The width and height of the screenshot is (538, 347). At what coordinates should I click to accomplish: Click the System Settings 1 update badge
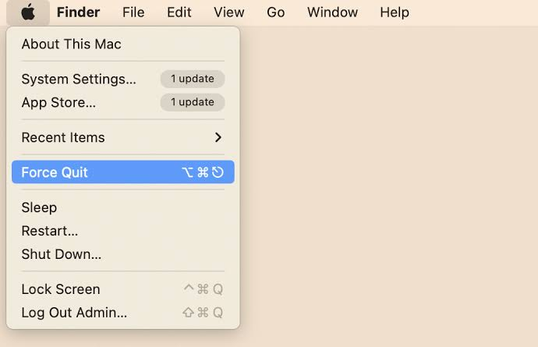(x=193, y=79)
